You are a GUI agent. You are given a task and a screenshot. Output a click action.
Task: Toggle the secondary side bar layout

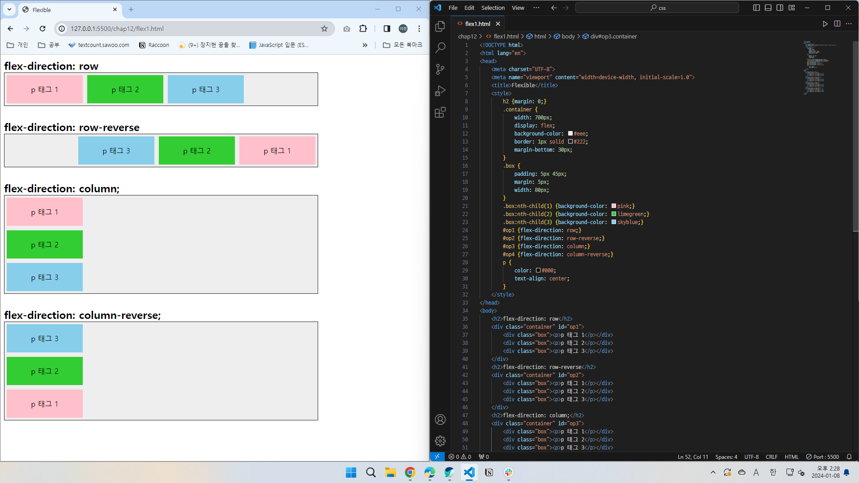tap(780, 8)
